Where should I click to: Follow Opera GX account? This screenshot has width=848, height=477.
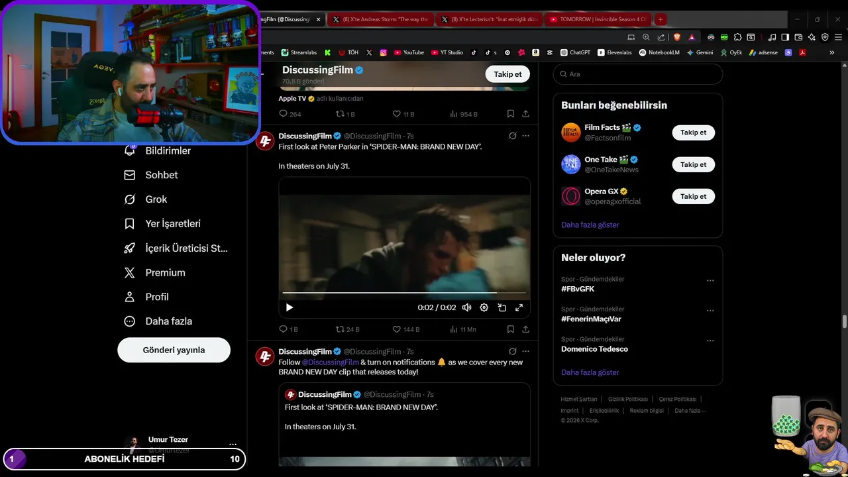point(693,196)
